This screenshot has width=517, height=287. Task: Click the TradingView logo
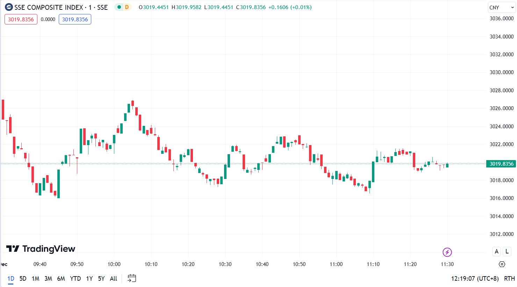tap(41, 249)
